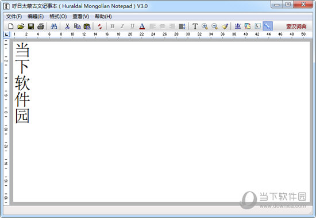The width and height of the screenshot is (316, 218).
Task: Copy selection with the copy icon
Action: (x=77, y=26)
